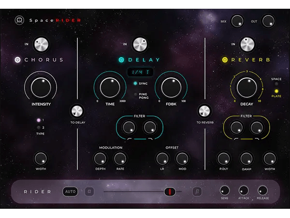Click the TO DELAY send knob
Image resolution: width=290 pixels, height=218 pixels.
77,111
